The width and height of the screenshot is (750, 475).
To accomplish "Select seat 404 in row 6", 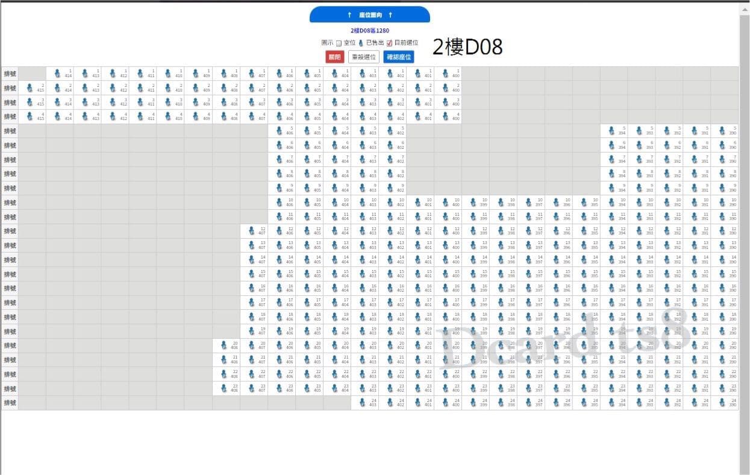I will tap(337, 145).
